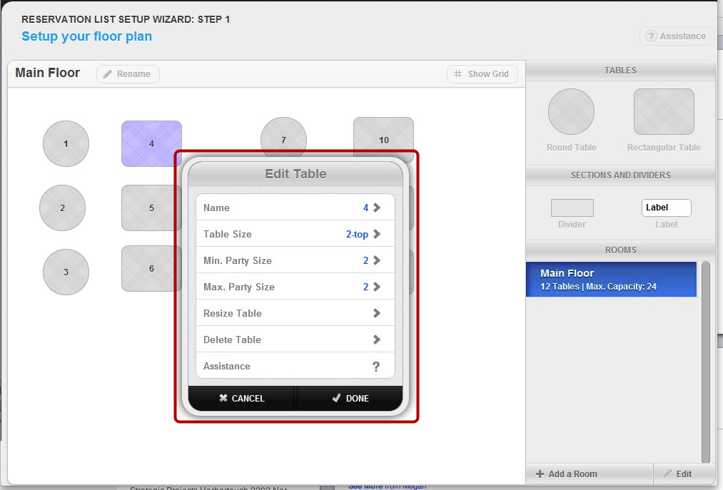
Task: Choose the Divider element
Action: click(x=572, y=208)
